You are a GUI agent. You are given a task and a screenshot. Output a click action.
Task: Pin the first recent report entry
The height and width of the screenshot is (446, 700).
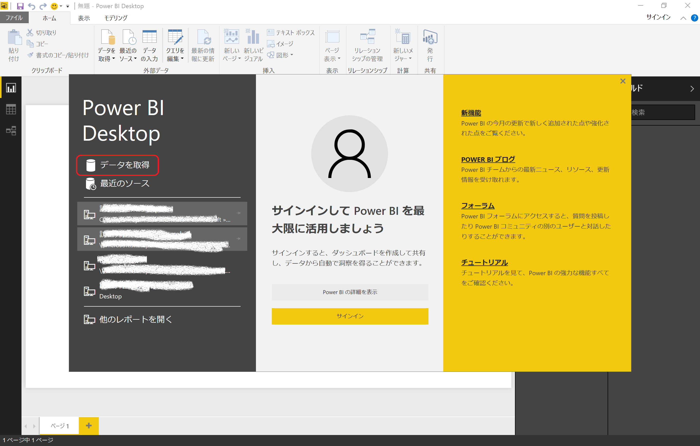point(239,213)
